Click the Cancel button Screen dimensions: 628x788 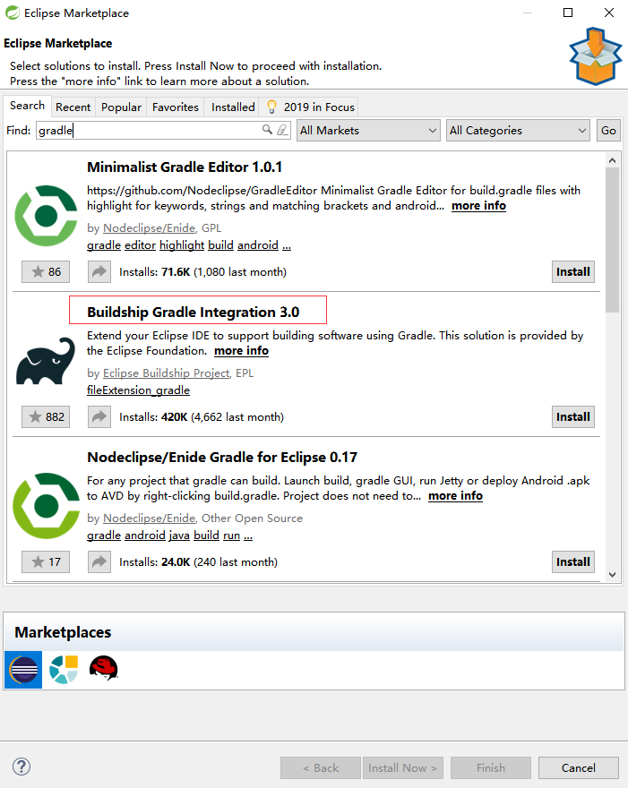[578, 768]
